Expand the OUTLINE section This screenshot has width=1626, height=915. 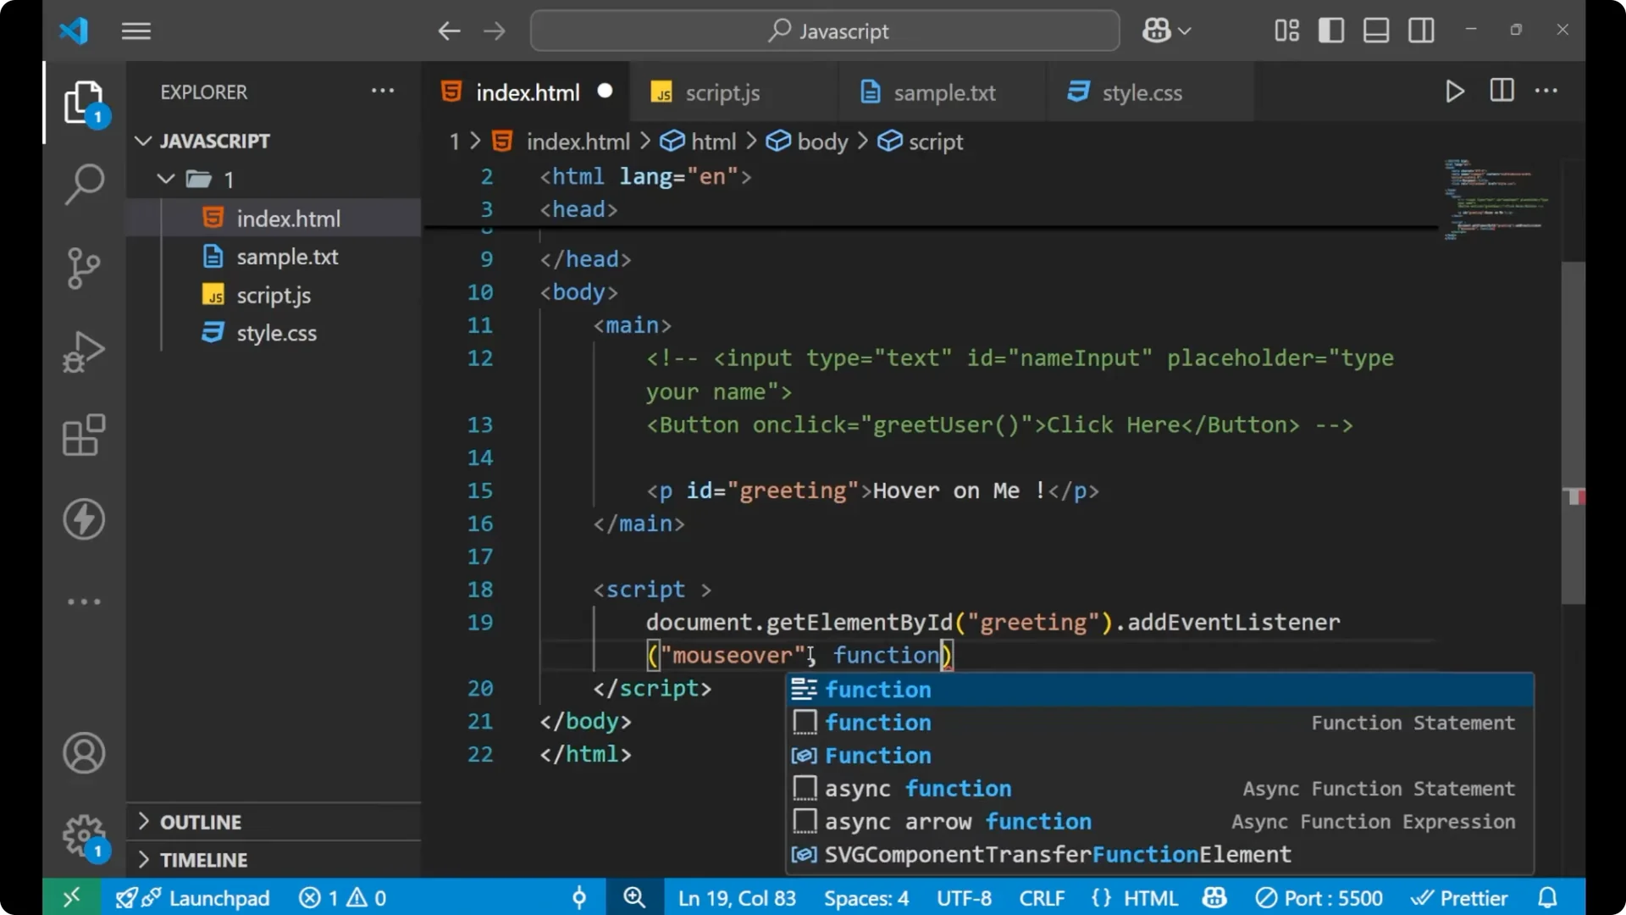pyautogui.click(x=200, y=821)
